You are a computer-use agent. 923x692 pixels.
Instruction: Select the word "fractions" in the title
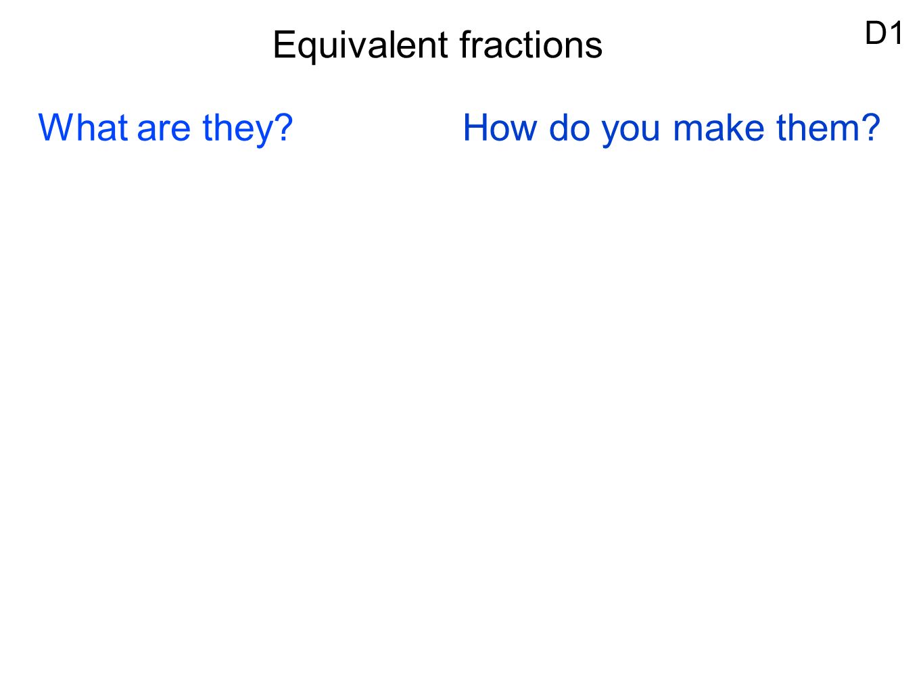click(531, 45)
